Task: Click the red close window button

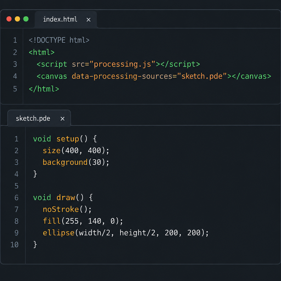Action: pos(9,19)
